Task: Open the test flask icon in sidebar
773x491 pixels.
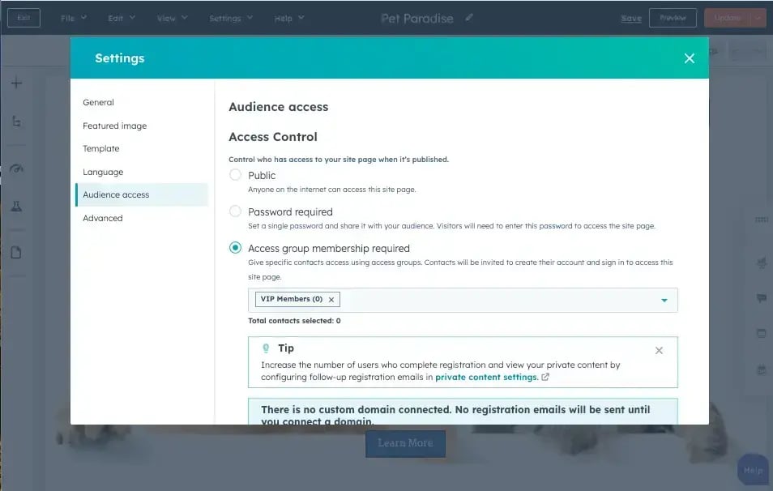Action: click(17, 206)
